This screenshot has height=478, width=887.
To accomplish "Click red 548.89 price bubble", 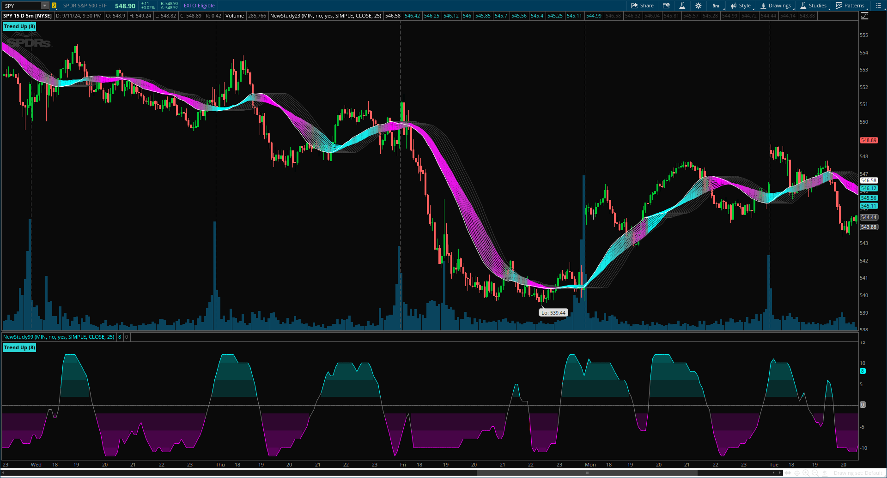I will tap(869, 140).
